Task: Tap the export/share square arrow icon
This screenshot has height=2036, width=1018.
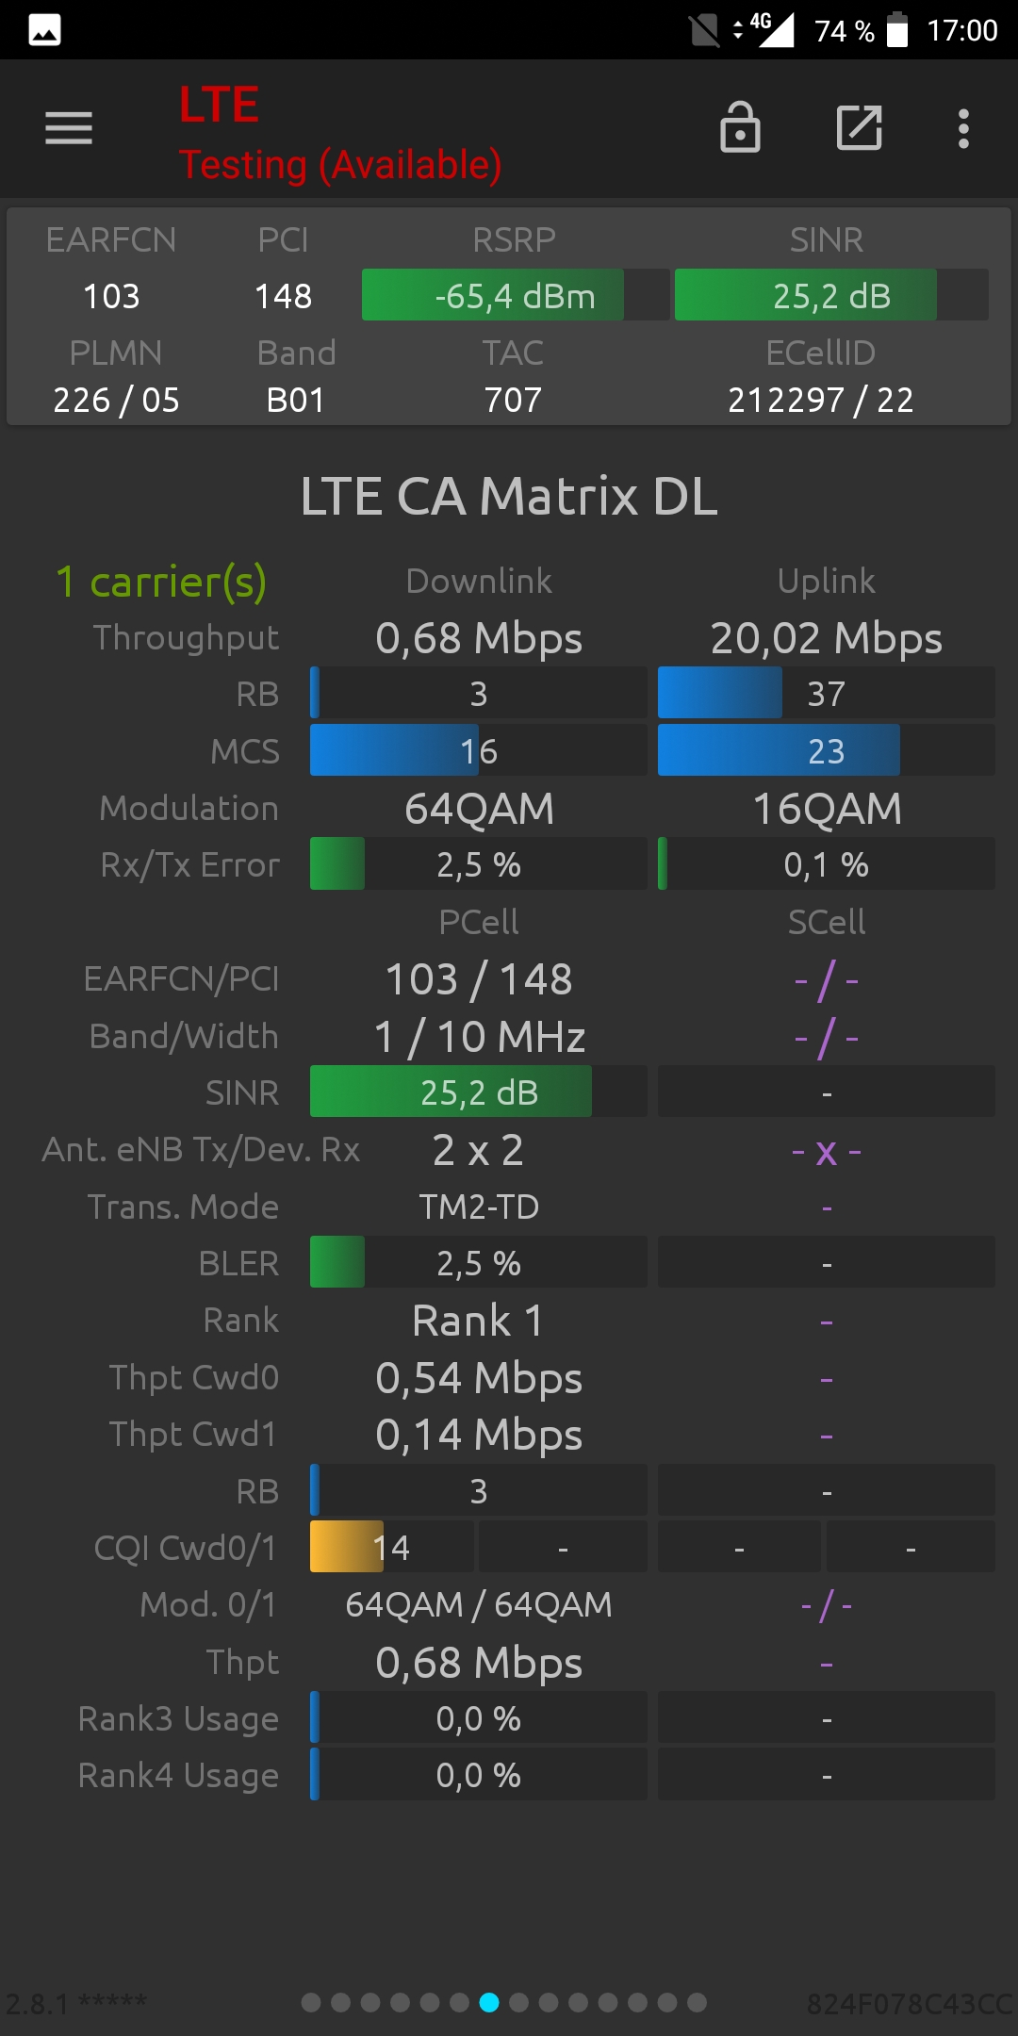Action: tap(860, 127)
